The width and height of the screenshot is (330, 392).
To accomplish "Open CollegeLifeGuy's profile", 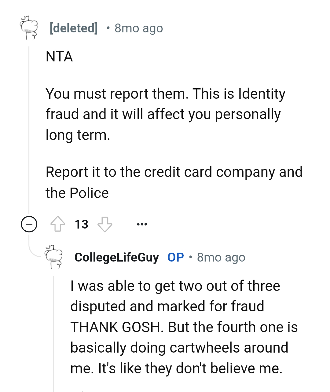I will [116, 258].
